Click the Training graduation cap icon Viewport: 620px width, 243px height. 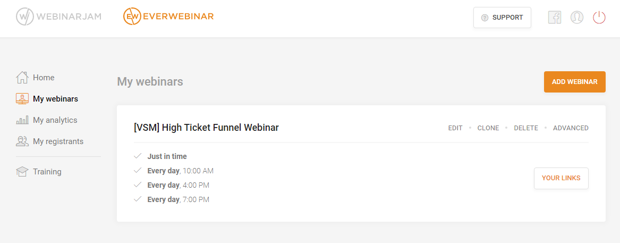22,172
